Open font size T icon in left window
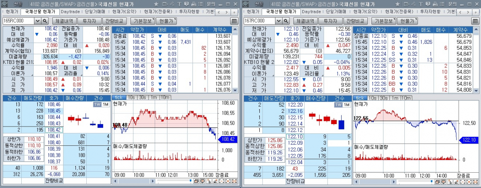 179,4
